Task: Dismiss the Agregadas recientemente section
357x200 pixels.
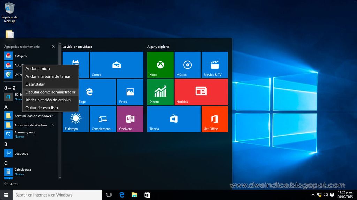Action: click(x=53, y=47)
